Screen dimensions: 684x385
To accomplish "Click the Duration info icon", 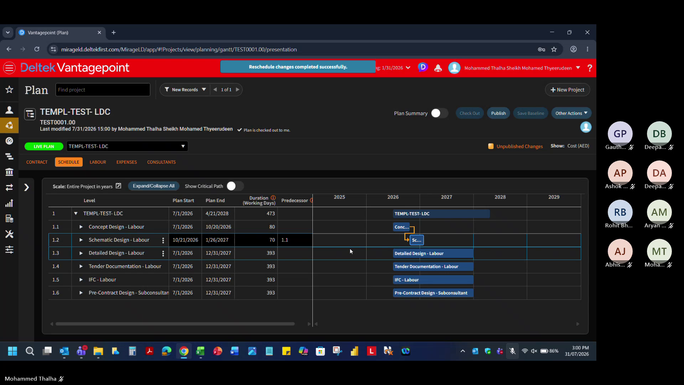I will 273,198.
